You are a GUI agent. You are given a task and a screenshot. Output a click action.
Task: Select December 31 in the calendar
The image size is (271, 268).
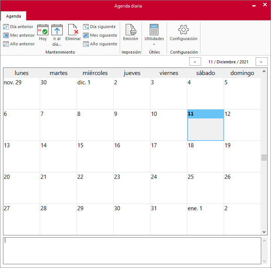[169, 219]
